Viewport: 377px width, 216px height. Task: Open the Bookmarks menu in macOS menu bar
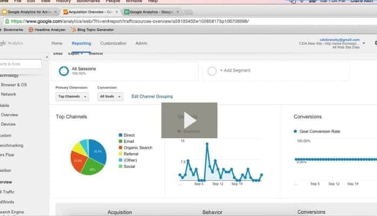coord(88,1)
